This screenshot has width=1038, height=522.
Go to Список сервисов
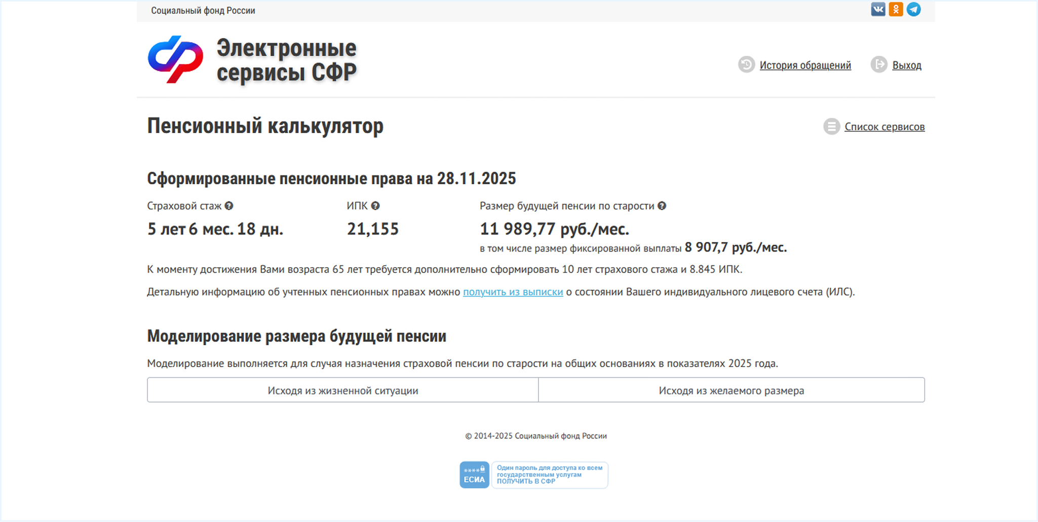(x=884, y=127)
